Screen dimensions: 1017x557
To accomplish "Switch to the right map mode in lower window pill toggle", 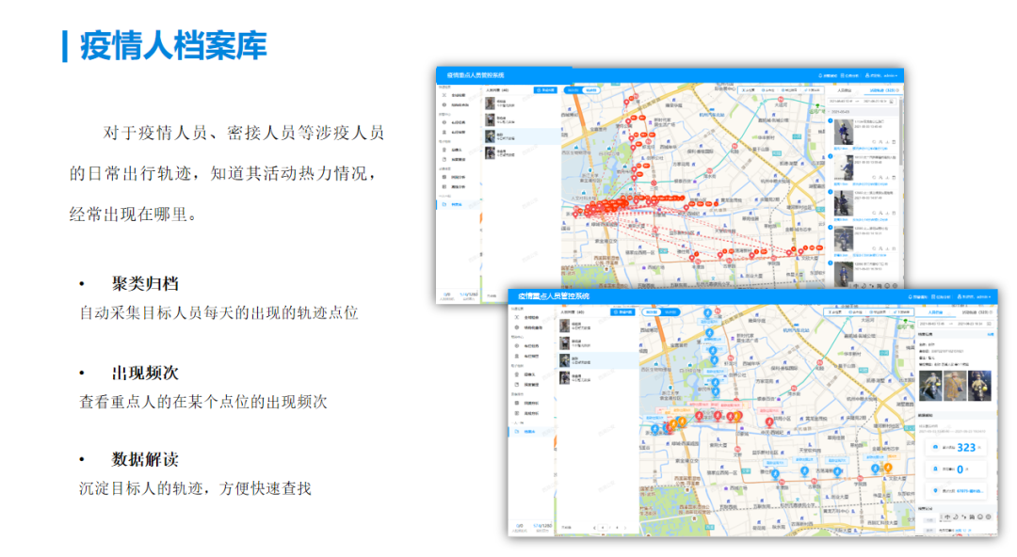I will click(x=670, y=311).
